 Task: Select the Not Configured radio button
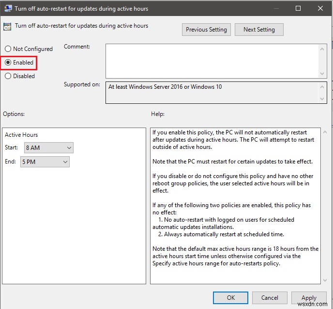[x=8, y=49]
